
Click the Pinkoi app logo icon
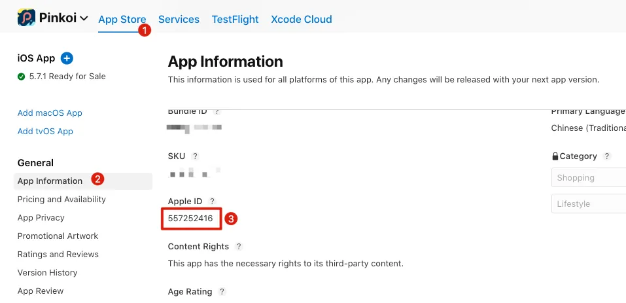pos(26,18)
